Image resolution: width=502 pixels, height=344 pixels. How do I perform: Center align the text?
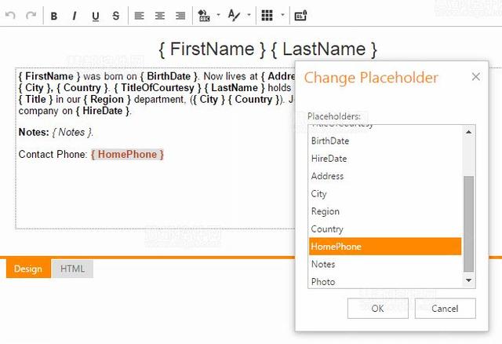(160, 16)
